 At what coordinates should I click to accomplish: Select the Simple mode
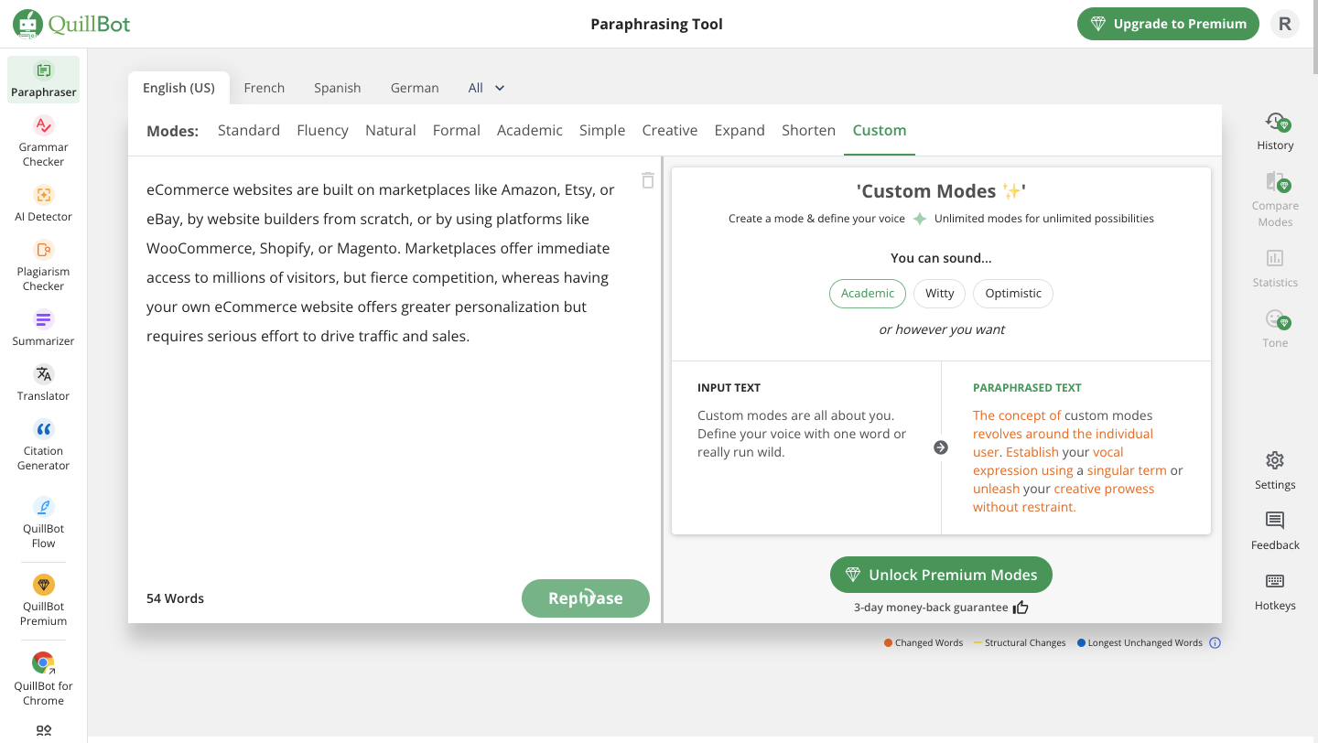coord(602,130)
